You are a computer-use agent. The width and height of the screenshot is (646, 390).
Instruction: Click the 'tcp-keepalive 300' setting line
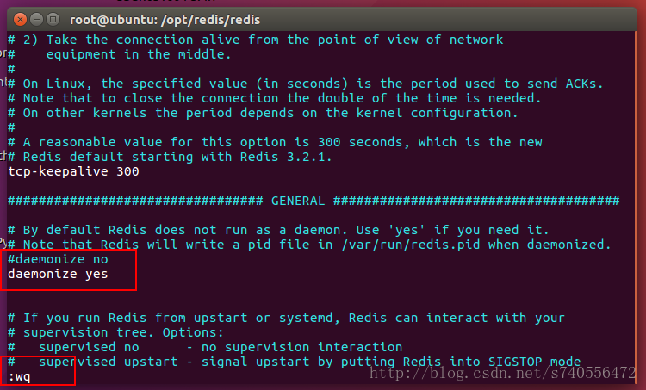(73, 171)
